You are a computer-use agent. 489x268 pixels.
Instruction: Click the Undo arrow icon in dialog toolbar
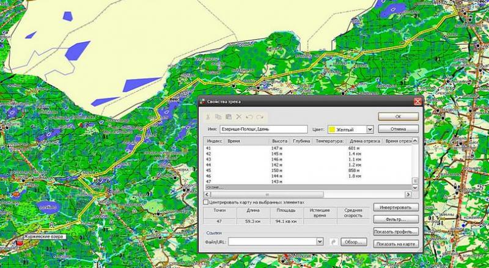click(x=249, y=117)
